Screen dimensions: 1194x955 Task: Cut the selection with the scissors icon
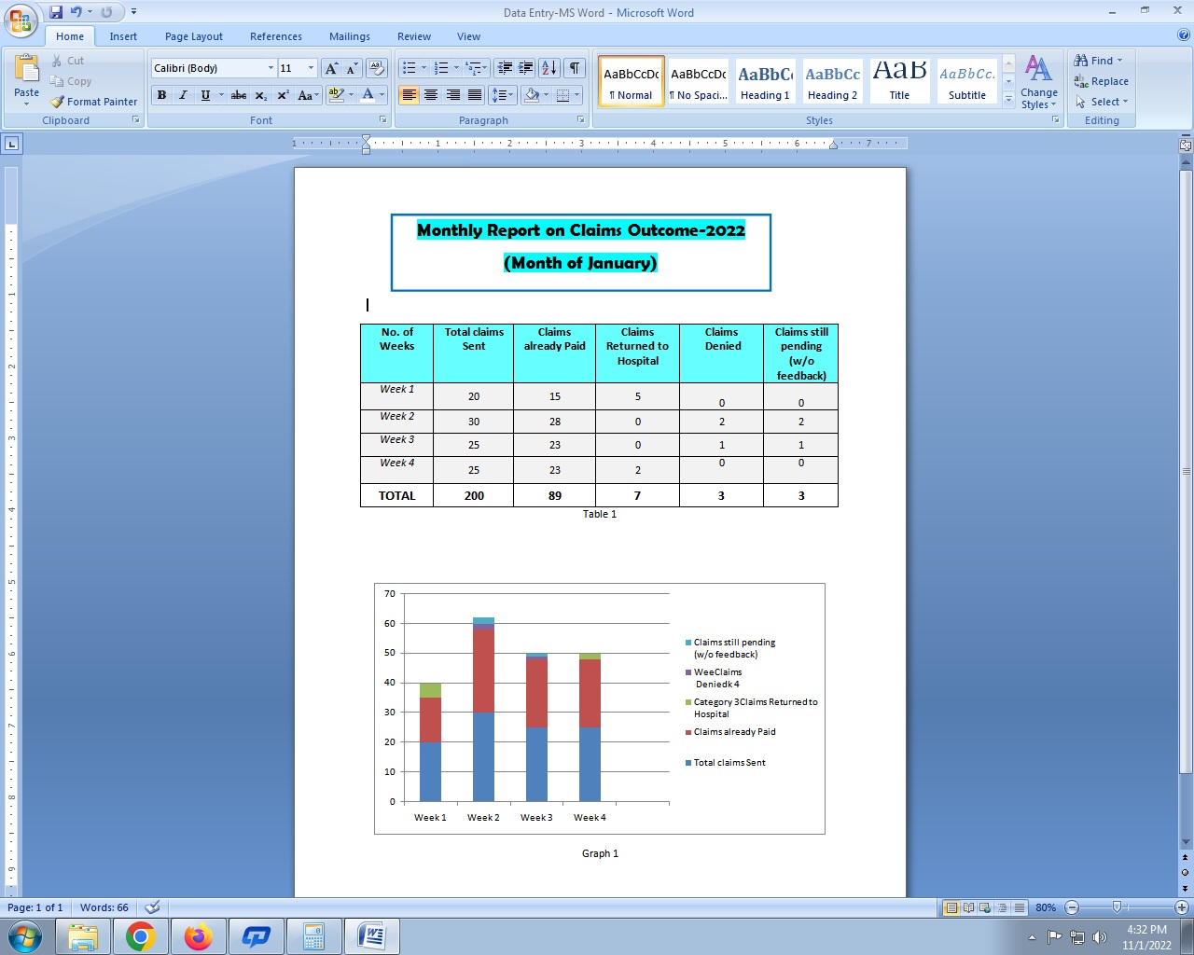pos(57,61)
